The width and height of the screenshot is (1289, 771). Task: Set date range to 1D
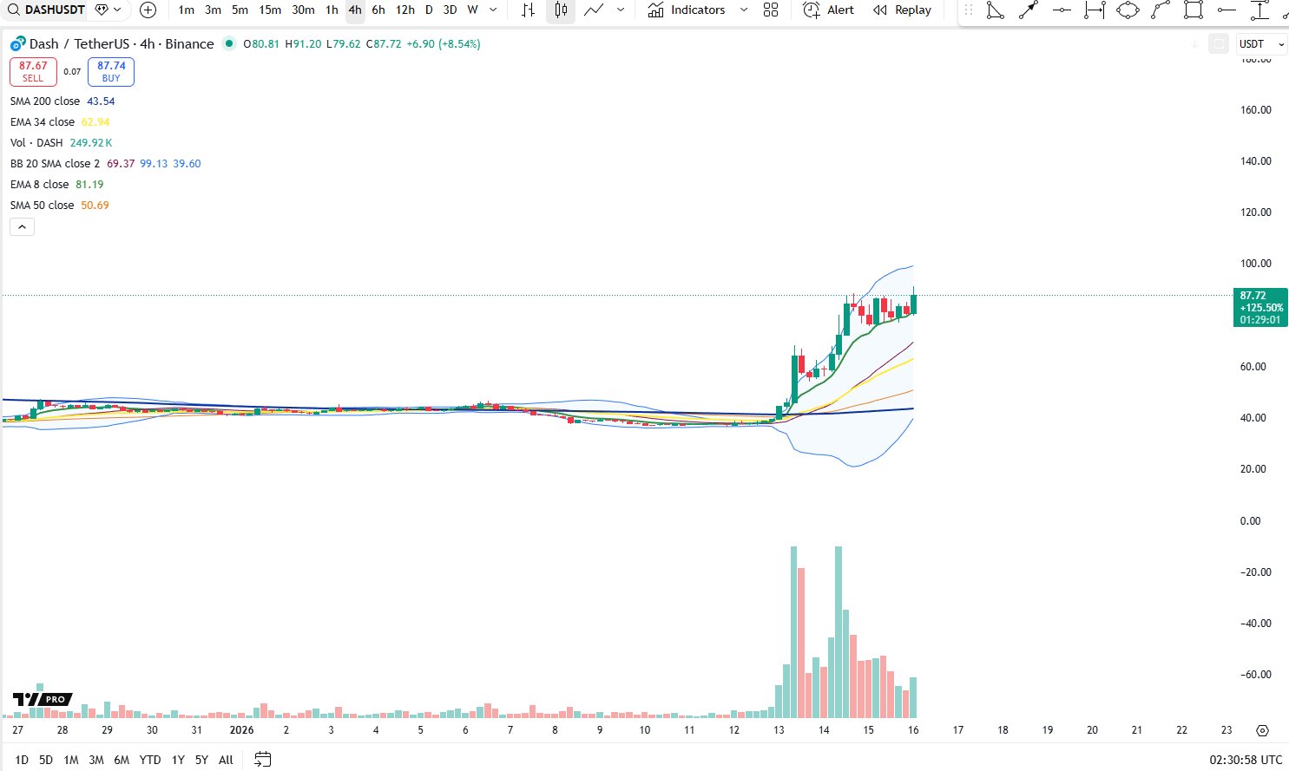pyautogui.click(x=22, y=760)
